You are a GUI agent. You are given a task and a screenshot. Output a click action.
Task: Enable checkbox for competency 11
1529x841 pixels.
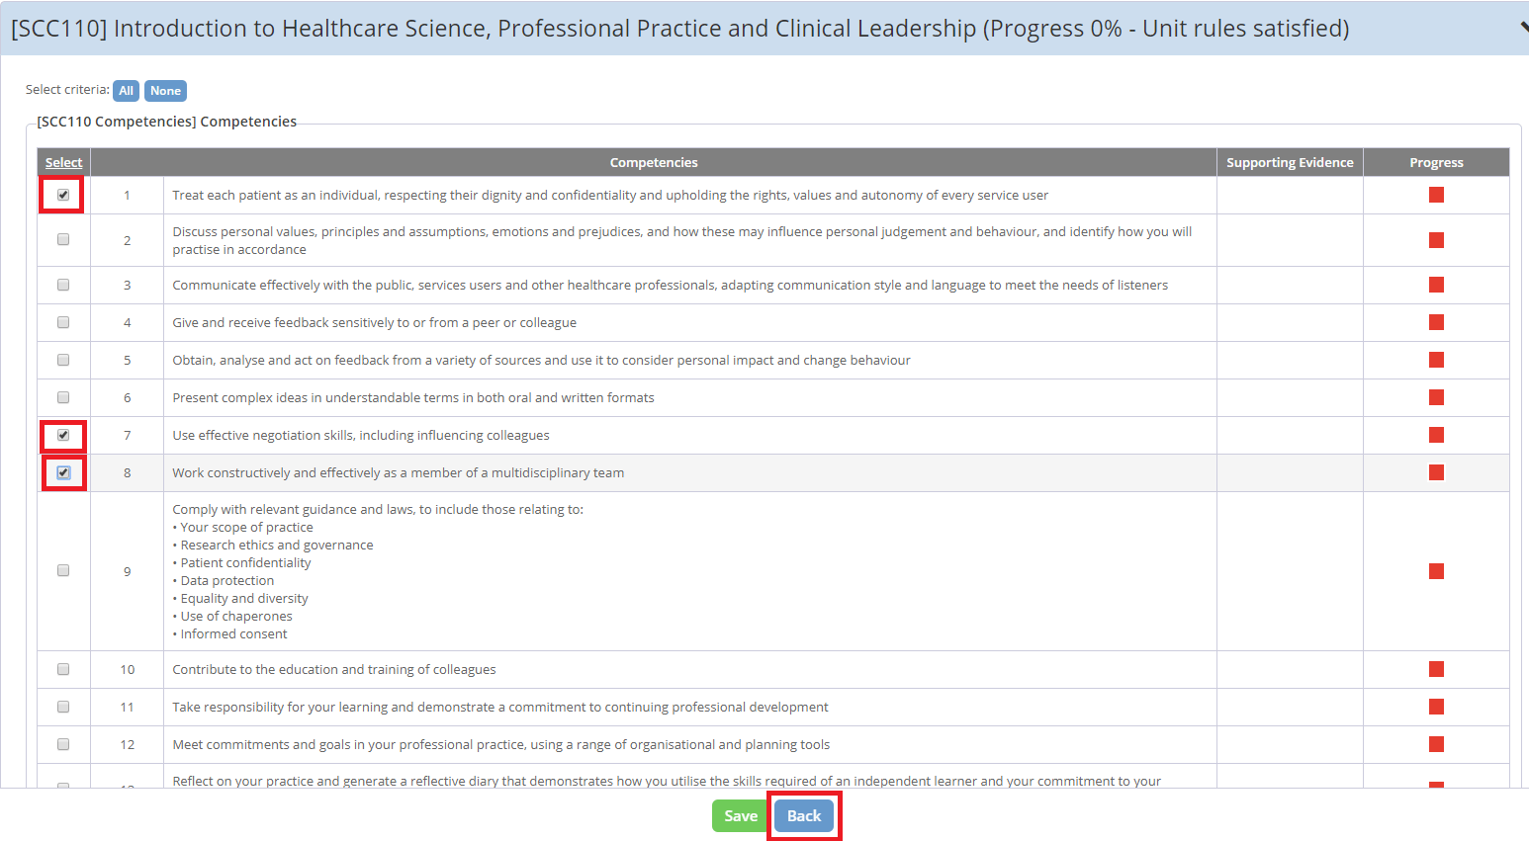[x=63, y=707]
